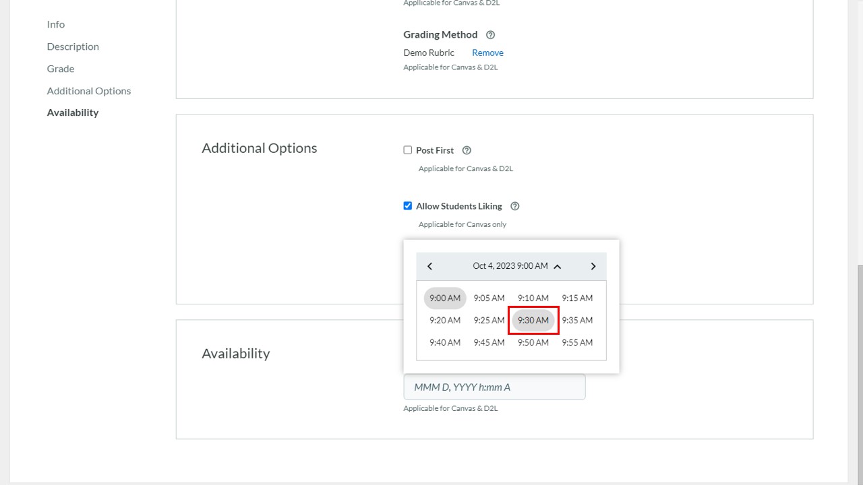Click the Grading Method label
The height and width of the screenshot is (485, 863).
tap(440, 35)
